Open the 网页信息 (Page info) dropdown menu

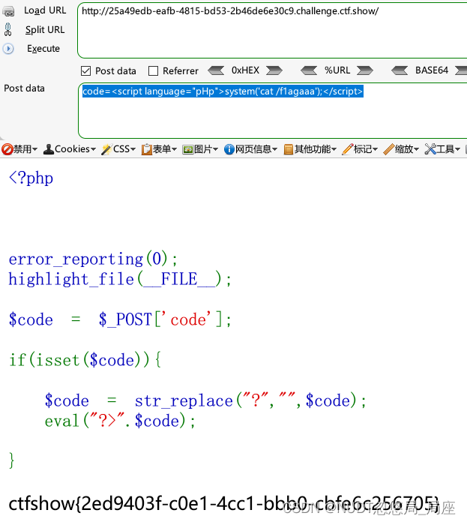251,148
